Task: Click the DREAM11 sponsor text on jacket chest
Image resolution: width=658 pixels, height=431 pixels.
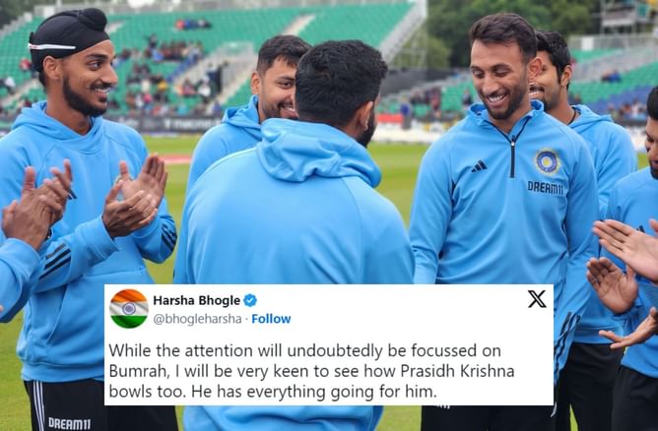Action: pyautogui.click(x=545, y=187)
